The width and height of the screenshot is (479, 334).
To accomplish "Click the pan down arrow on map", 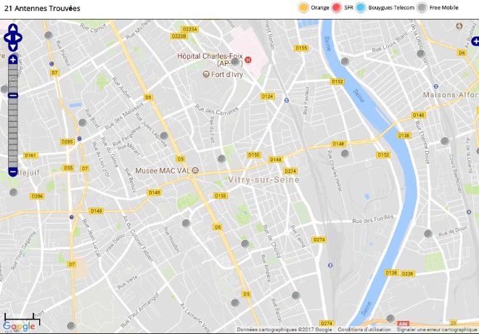I will pos(13,47).
